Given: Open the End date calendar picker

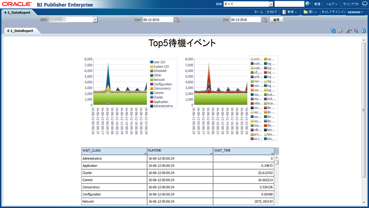Looking at the screenshot, I should (x=265, y=20).
